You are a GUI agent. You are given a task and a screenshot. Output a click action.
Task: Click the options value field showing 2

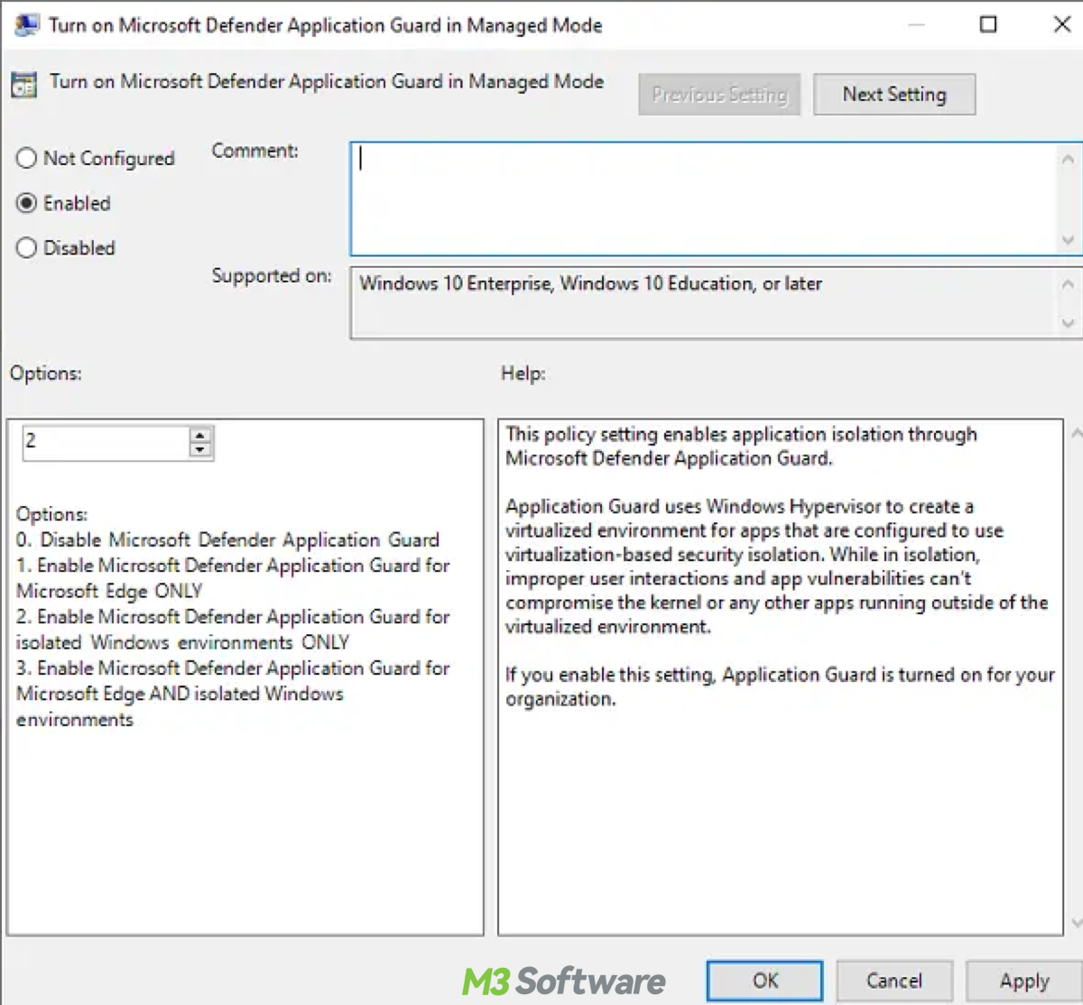pos(106,443)
